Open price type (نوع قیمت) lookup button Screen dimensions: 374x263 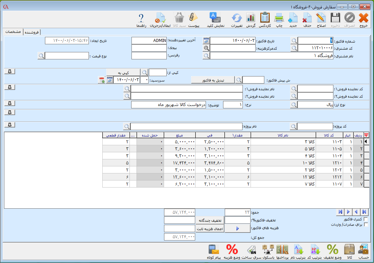pyautogui.click(x=41, y=56)
